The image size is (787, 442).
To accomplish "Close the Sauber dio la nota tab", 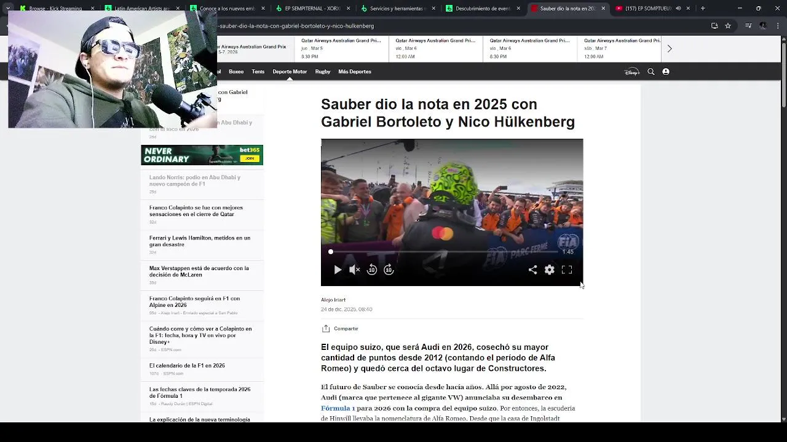I will [x=603, y=9].
